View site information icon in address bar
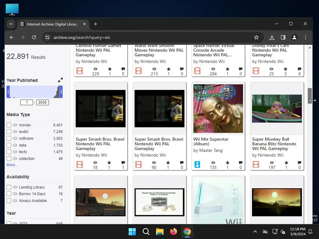 (x=47, y=37)
